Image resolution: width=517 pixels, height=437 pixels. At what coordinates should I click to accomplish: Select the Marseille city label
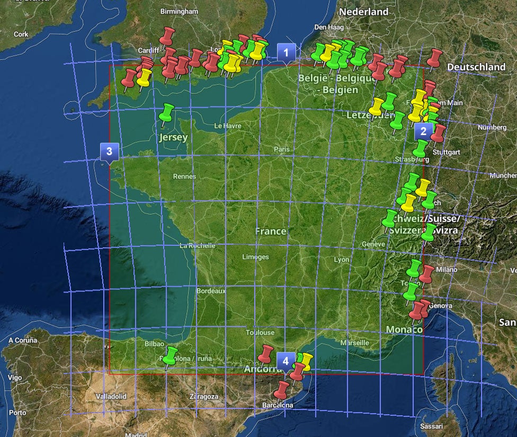(355, 343)
